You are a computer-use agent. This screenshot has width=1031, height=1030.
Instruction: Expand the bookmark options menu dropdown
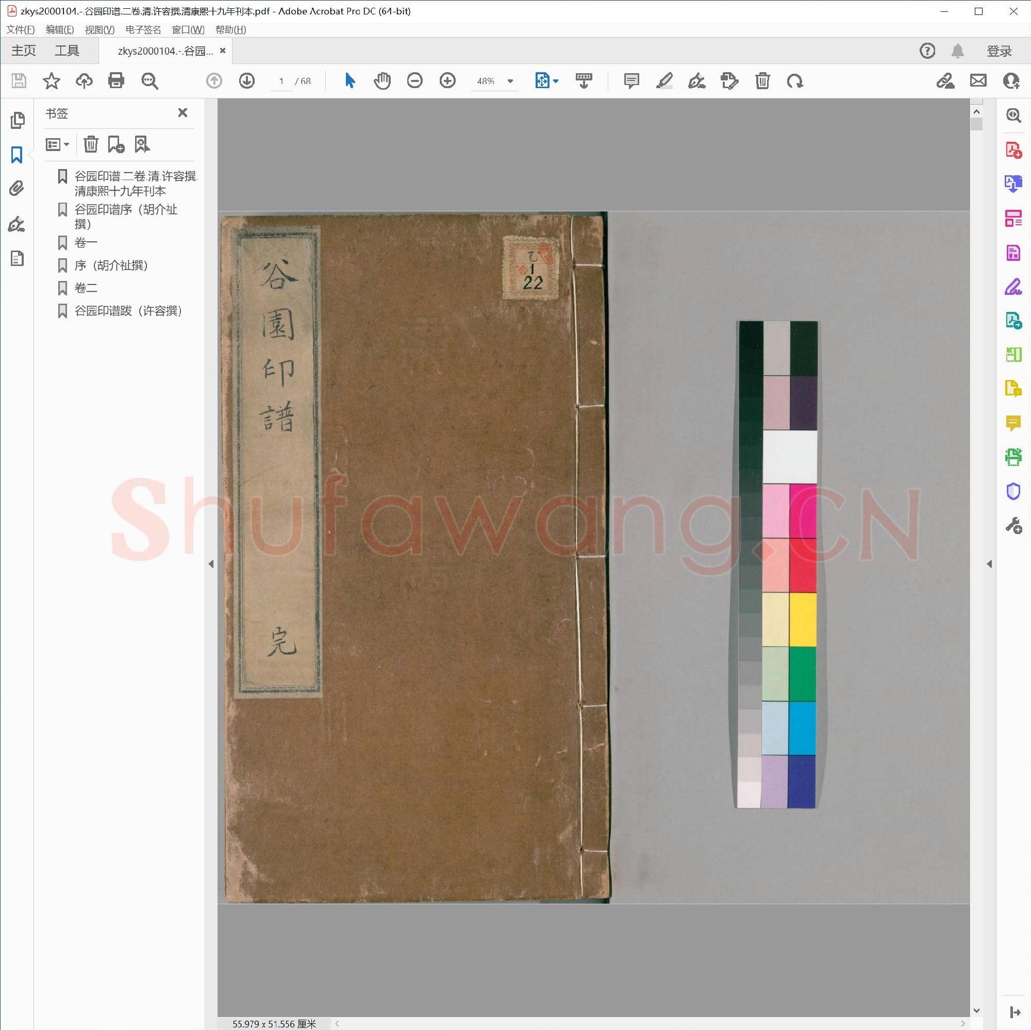(57, 144)
